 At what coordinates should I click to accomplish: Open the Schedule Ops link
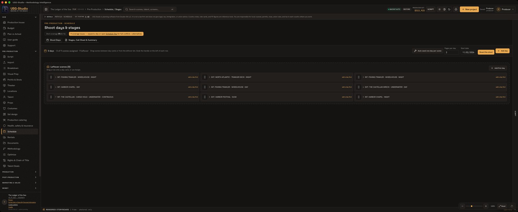click(111, 34)
